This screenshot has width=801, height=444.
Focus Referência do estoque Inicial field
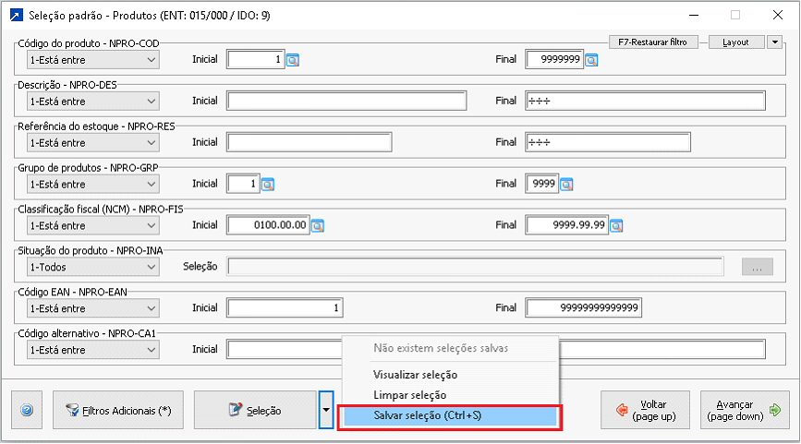pos(309,142)
